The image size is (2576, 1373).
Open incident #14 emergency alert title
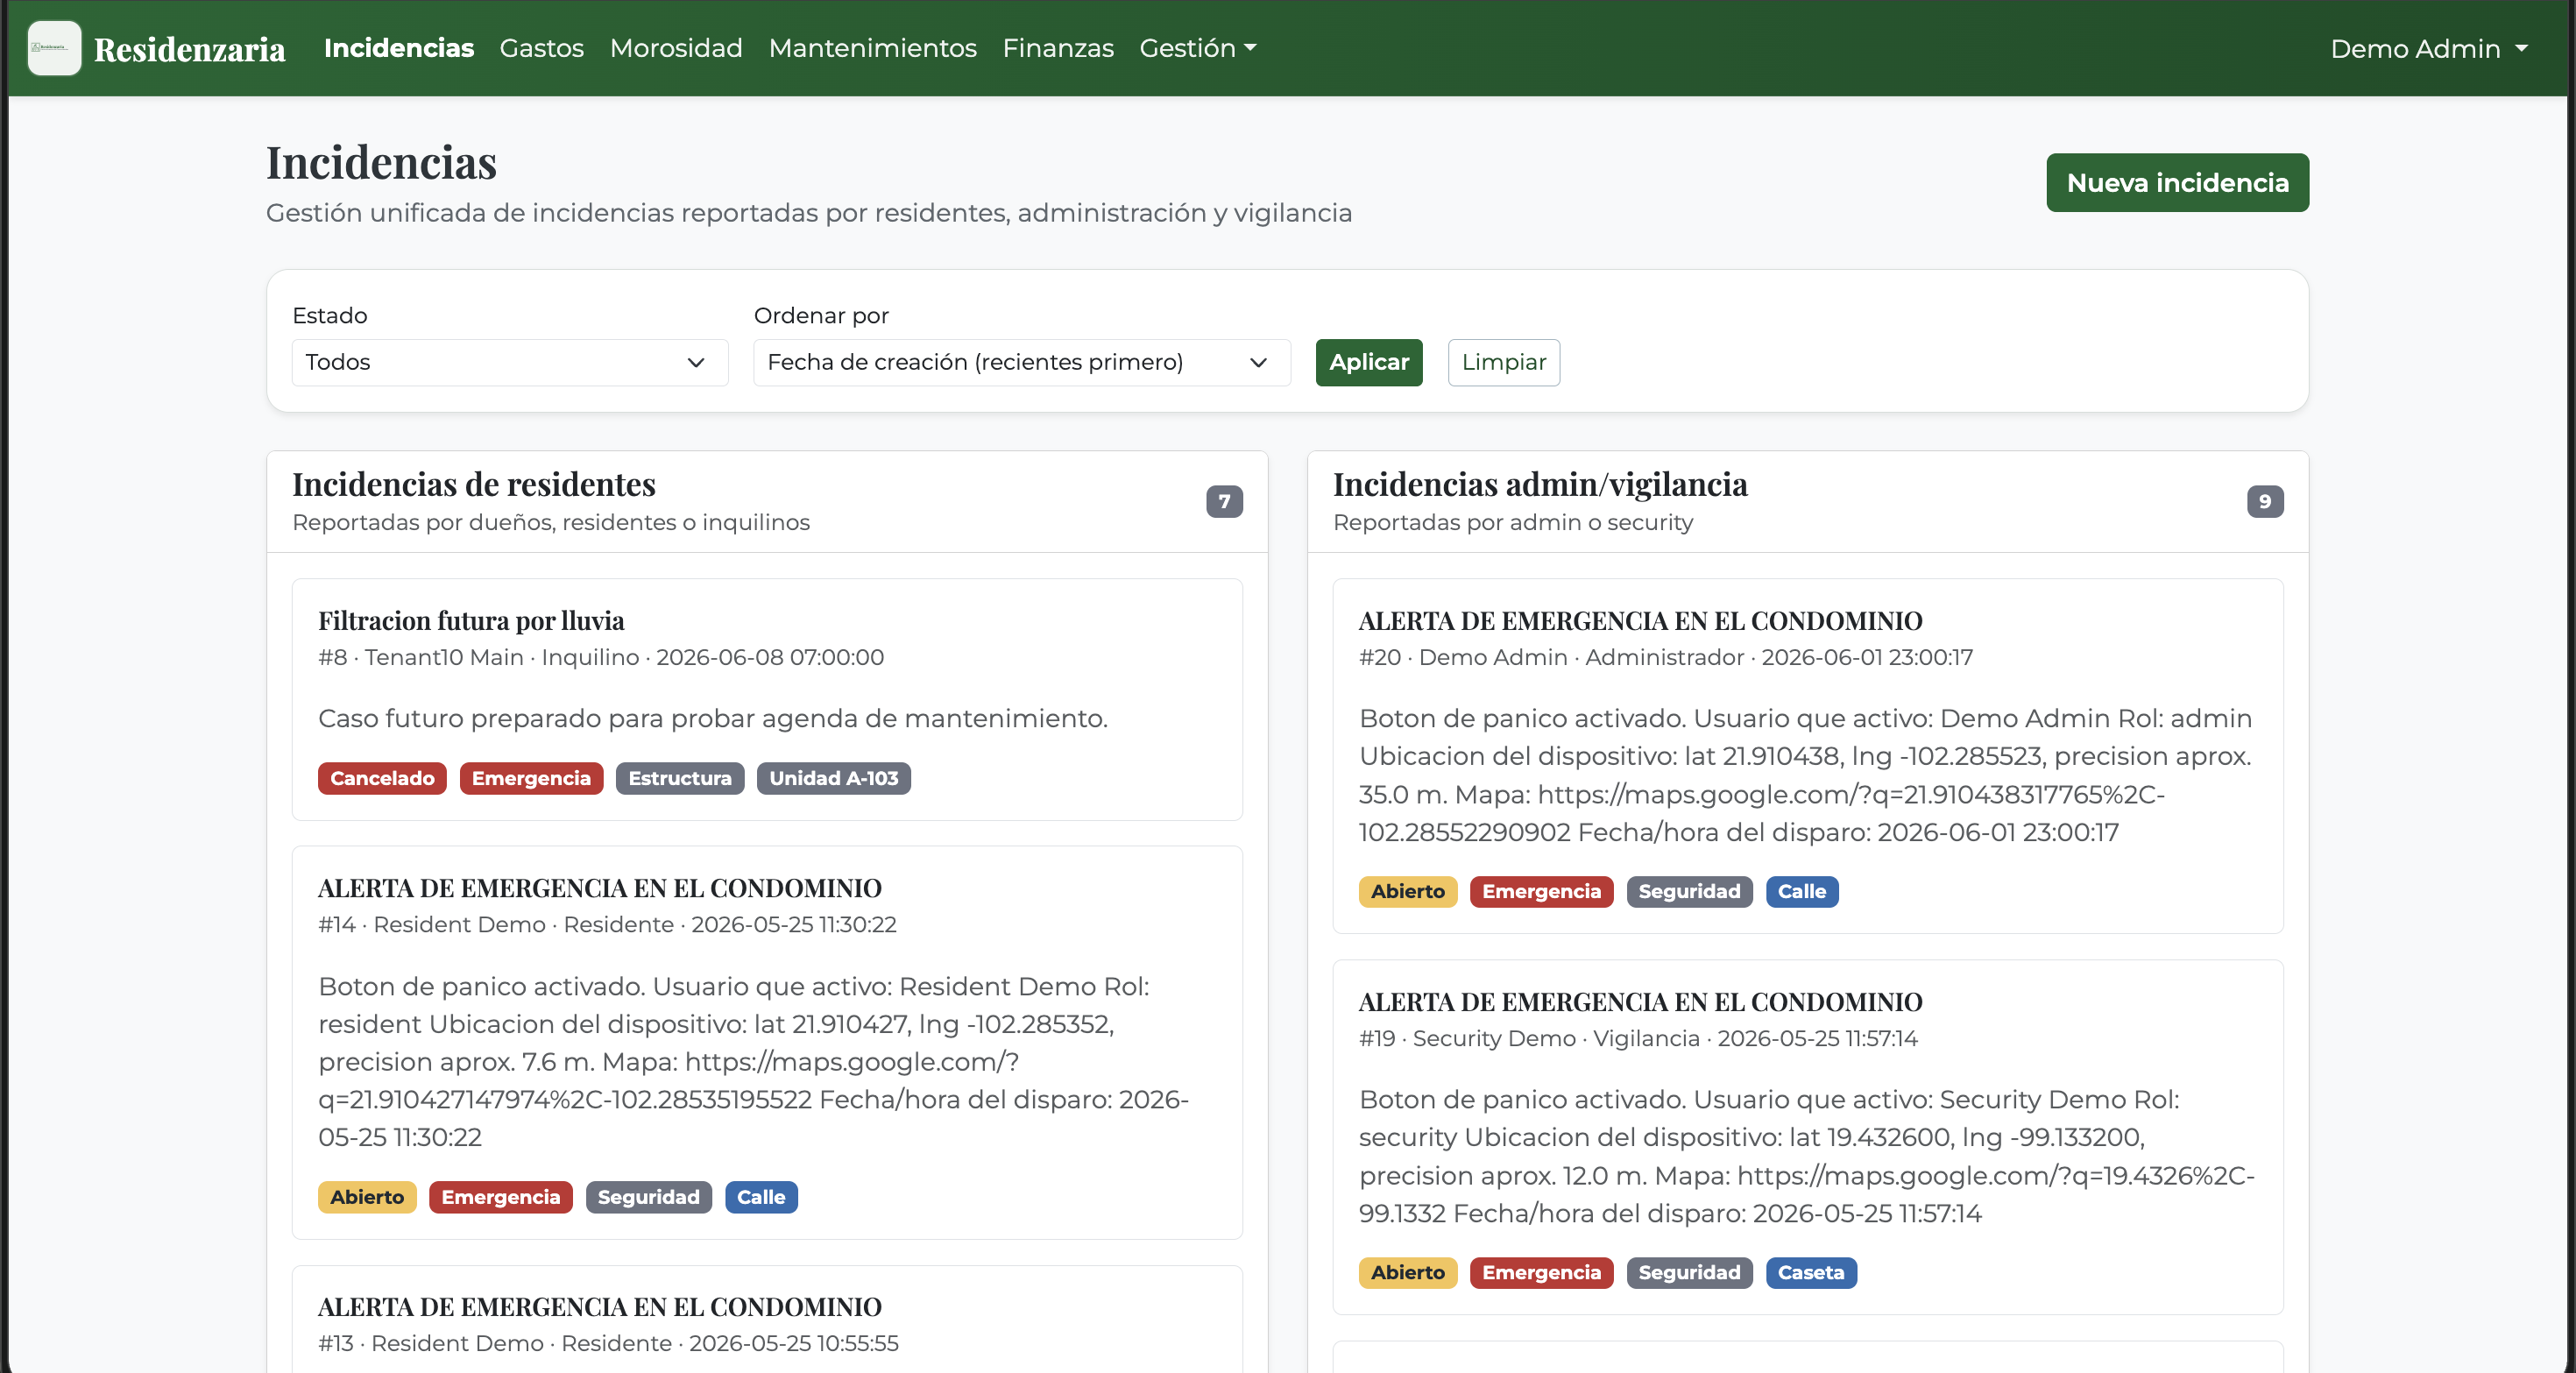[600, 887]
